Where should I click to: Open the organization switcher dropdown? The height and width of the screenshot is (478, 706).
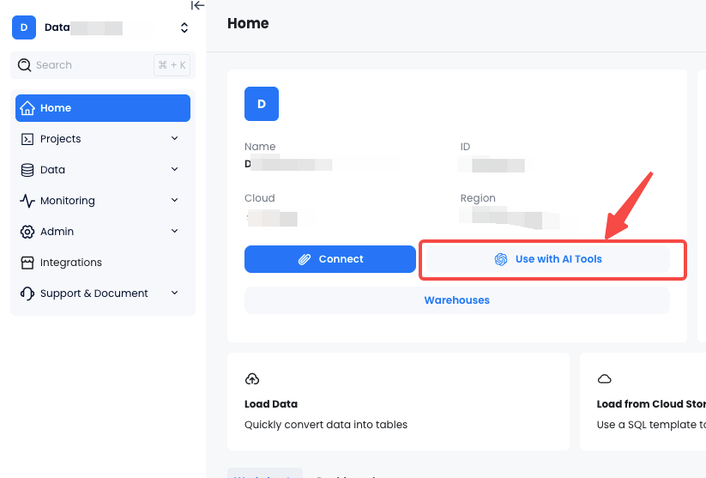184,27
